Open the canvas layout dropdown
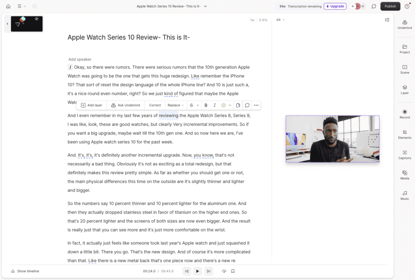The width and height of the screenshot is (415, 280). [x=280, y=20]
